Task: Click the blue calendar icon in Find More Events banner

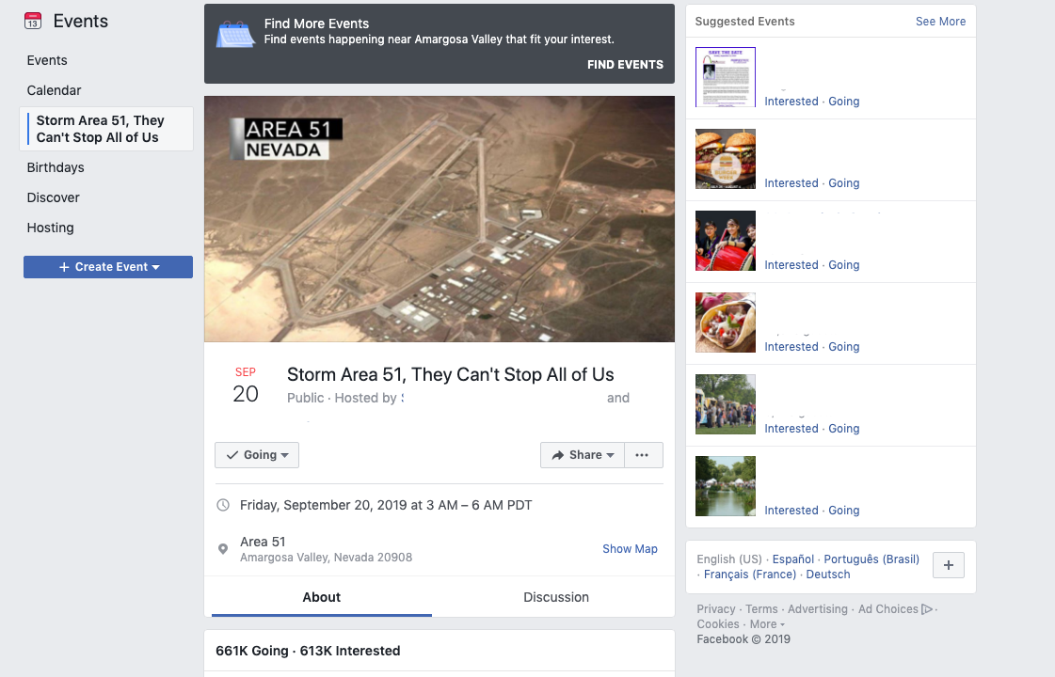Action: click(235, 34)
